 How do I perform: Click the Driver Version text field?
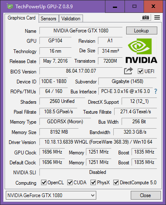98,142
